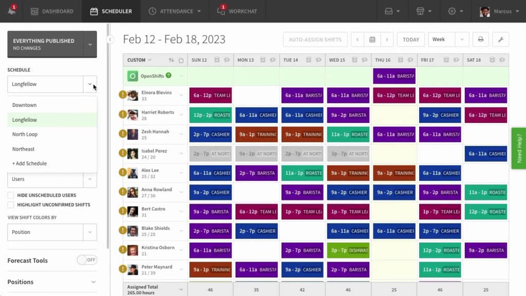Click the purple 6a - 11a BARISTA OpenShift
This screenshot has width=526, height=296.
[394, 76]
